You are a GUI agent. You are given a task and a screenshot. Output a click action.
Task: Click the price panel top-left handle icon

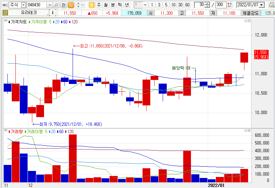pyautogui.click(x=6, y=21)
